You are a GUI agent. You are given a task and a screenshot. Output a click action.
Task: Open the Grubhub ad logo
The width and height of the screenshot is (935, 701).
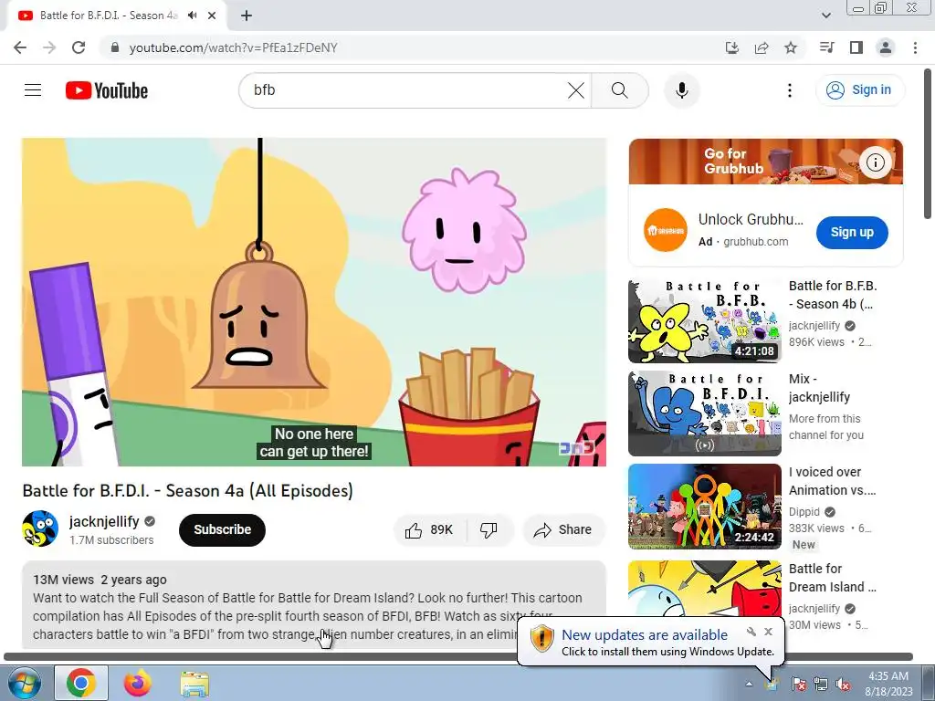[665, 230]
